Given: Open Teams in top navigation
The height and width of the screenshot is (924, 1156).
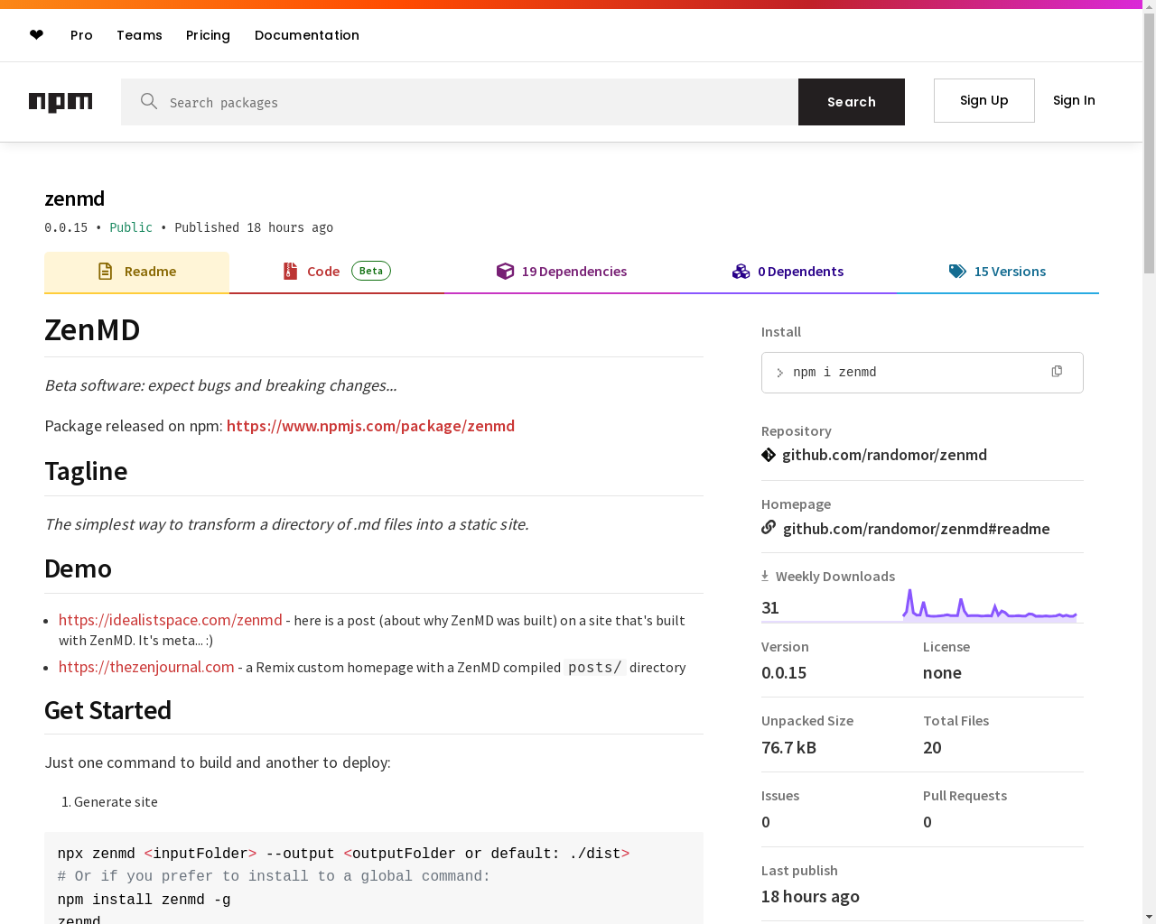Looking at the screenshot, I should 139,35.
